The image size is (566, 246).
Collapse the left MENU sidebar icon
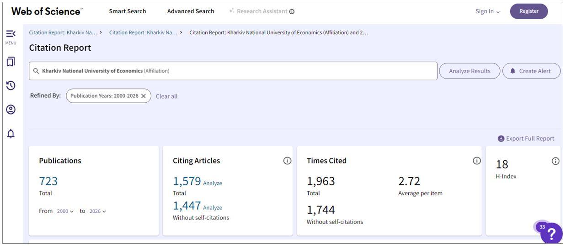pos(11,34)
